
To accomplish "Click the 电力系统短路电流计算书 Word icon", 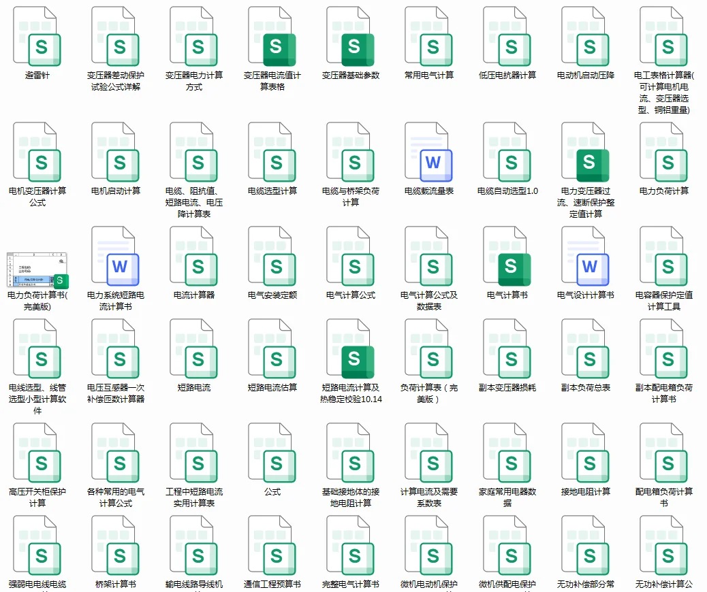I will (x=115, y=257).
